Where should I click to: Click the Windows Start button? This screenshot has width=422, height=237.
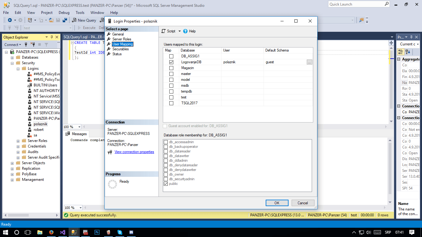pyautogui.click(x=5, y=232)
